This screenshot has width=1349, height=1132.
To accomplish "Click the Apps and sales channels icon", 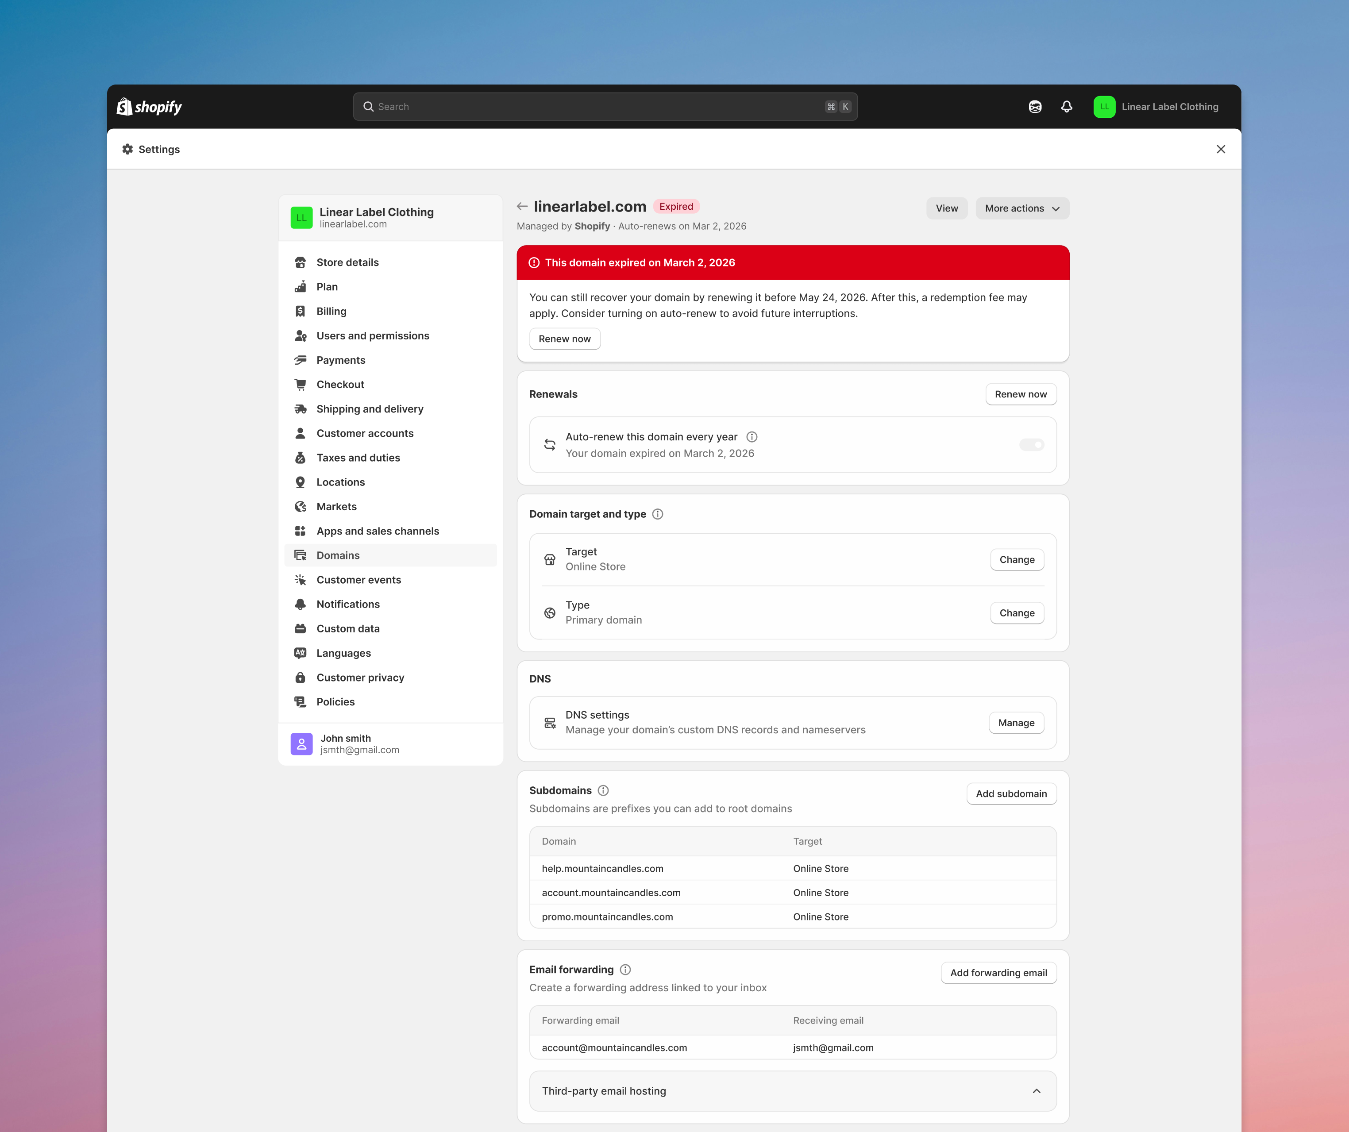I will [300, 531].
